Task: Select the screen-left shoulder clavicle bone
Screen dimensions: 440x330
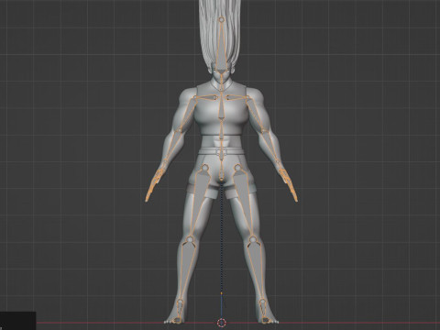Action: pos(206,97)
